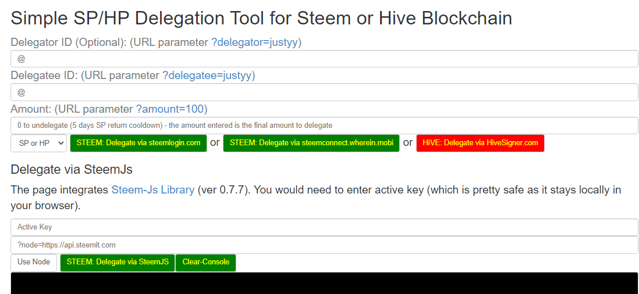Focus the Active Key input field

point(324,227)
